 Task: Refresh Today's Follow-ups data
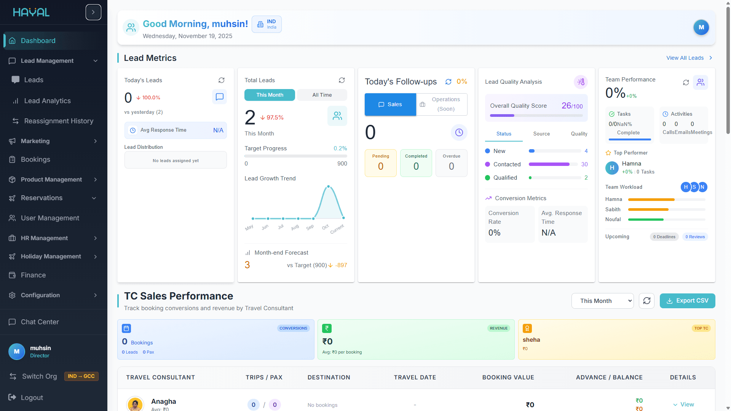coord(448,82)
